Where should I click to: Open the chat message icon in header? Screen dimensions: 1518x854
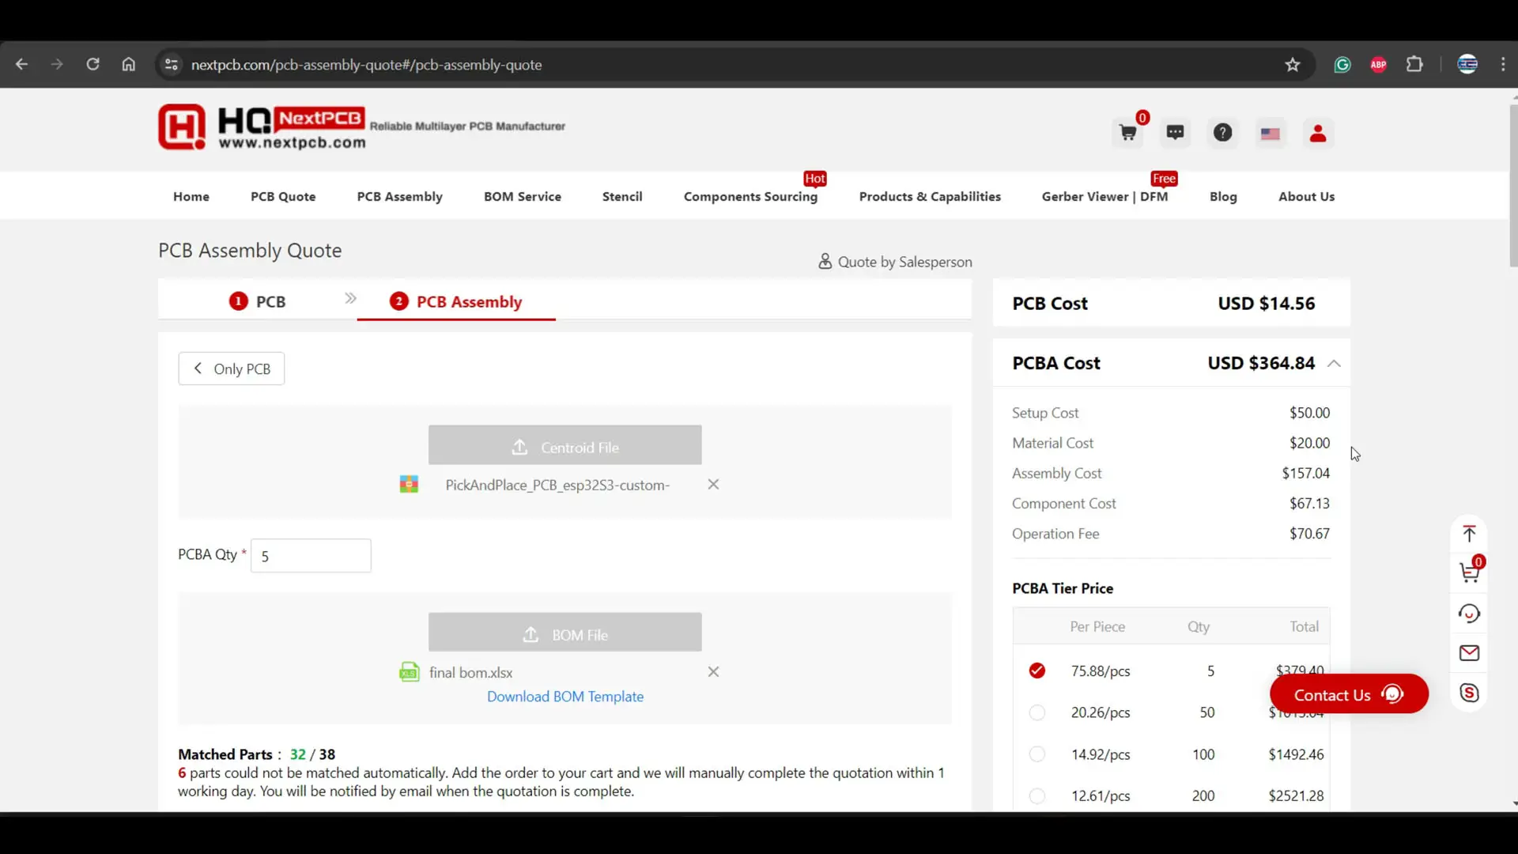1176,133
